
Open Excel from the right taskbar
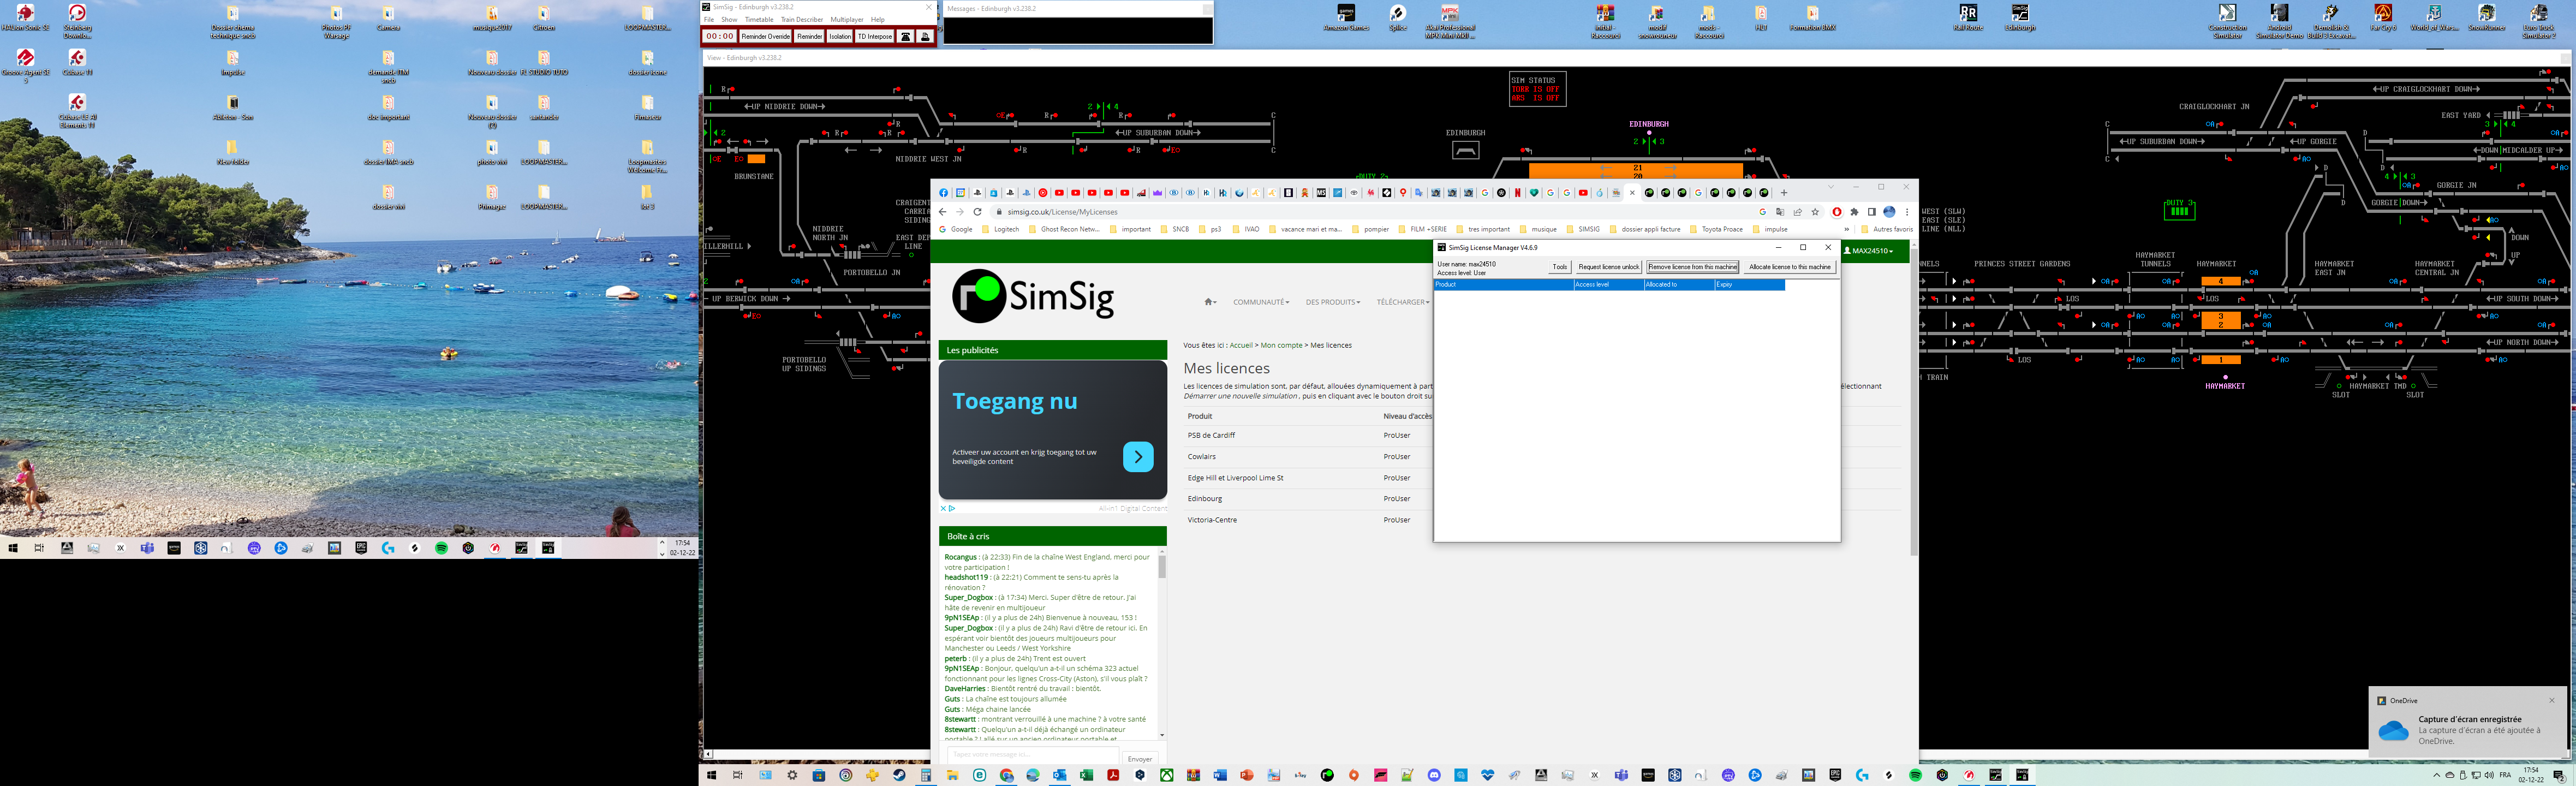1086,775
